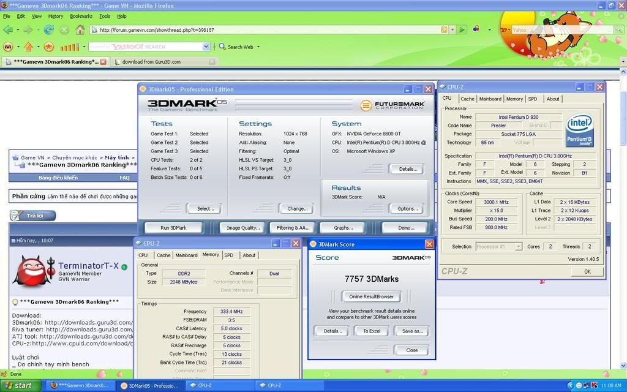Click Online ResultBrowser button
This screenshot has height=392, width=627.
coord(372,296)
